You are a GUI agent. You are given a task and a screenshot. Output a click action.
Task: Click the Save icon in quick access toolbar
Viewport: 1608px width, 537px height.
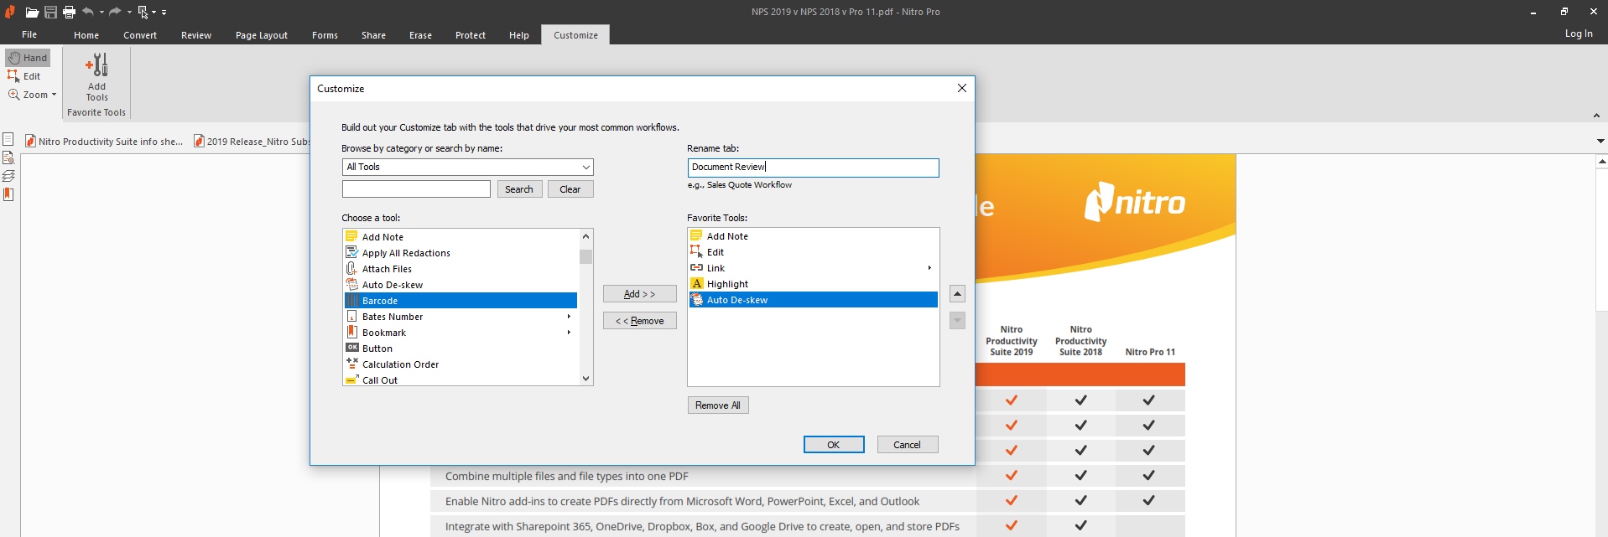51,12
